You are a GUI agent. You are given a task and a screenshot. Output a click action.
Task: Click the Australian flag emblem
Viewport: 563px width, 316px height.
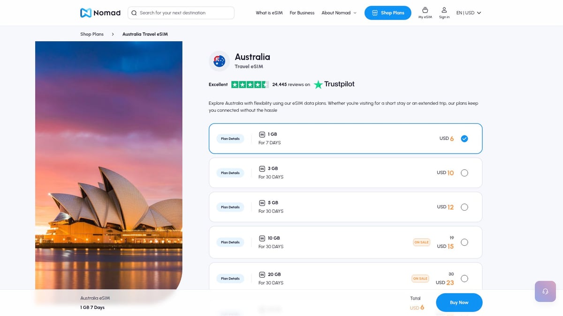click(219, 61)
